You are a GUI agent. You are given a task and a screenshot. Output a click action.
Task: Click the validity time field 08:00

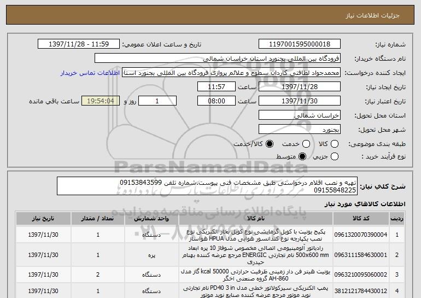pos(217,101)
